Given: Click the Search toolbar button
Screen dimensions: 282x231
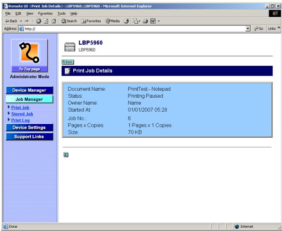Looking at the screenshot, I should 69,21.
